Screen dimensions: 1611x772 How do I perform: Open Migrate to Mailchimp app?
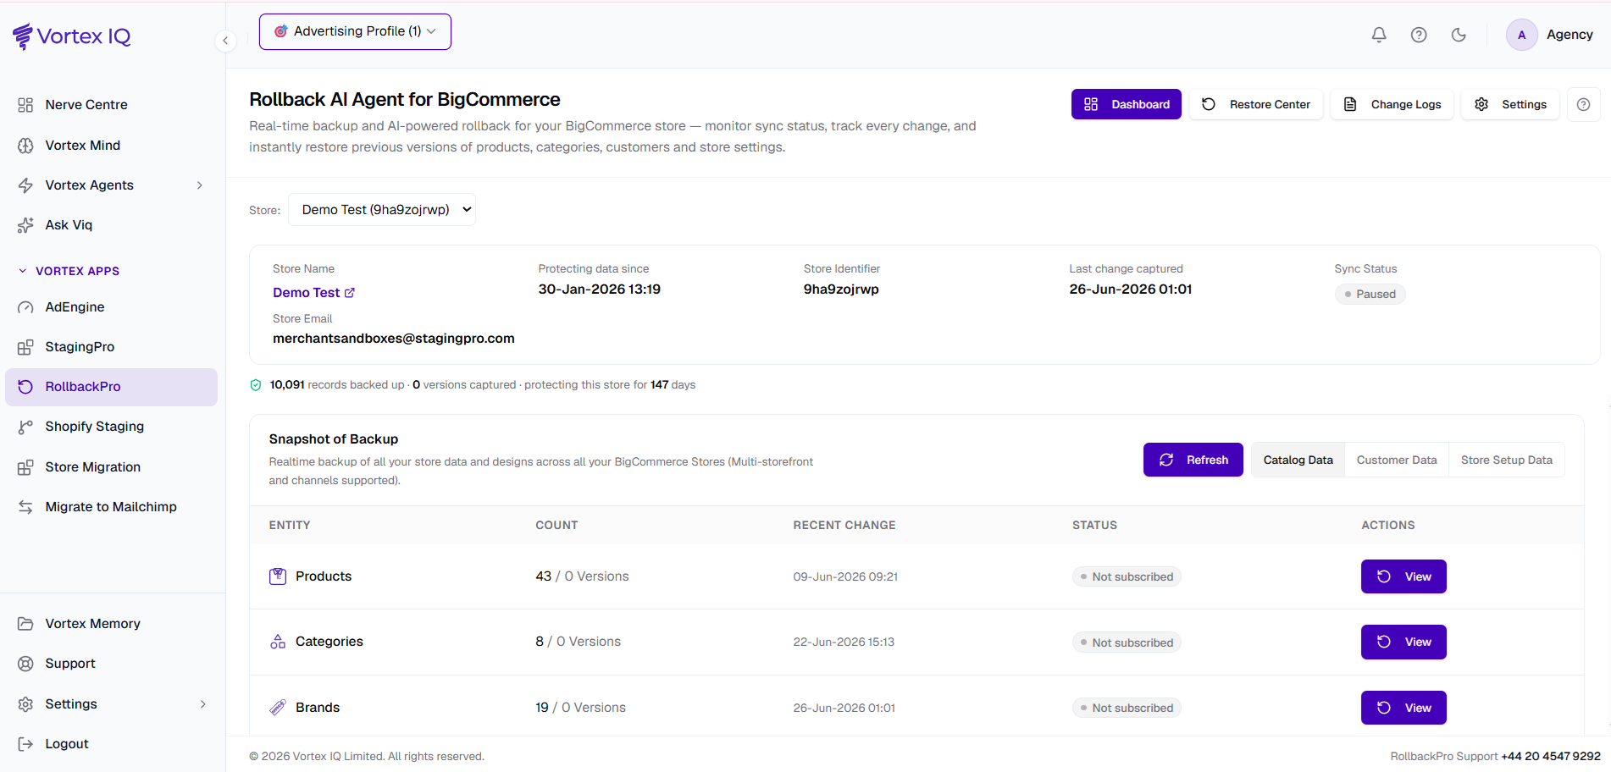tap(113, 507)
